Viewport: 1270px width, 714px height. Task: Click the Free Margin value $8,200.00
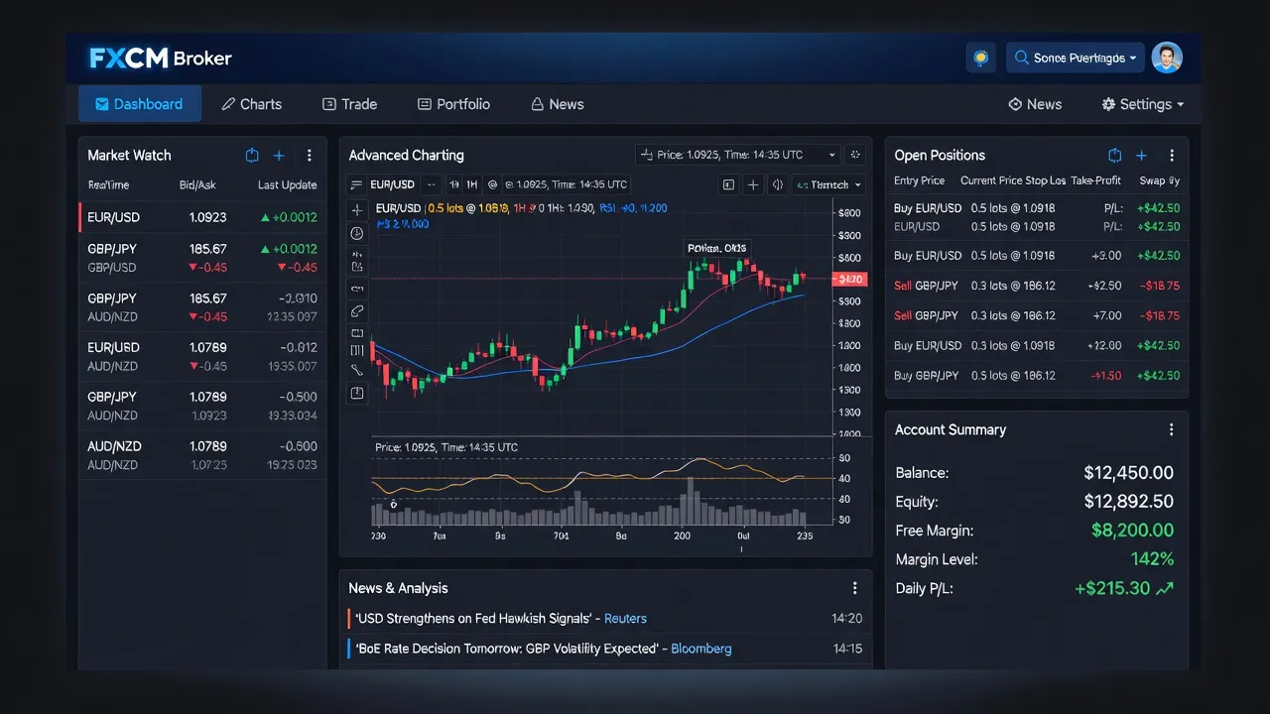(1132, 531)
